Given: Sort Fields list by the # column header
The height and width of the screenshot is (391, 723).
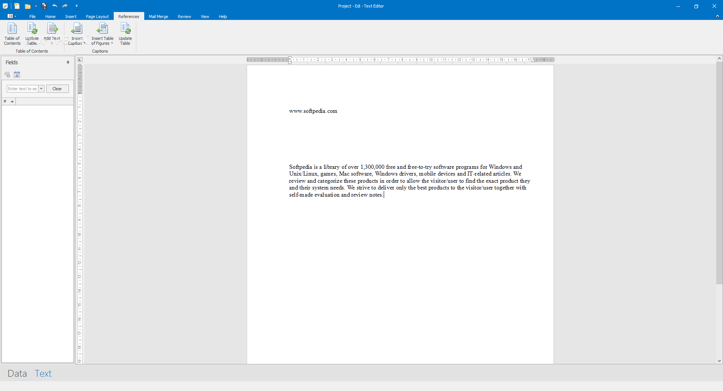Looking at the screenshot, I should 9,101.
